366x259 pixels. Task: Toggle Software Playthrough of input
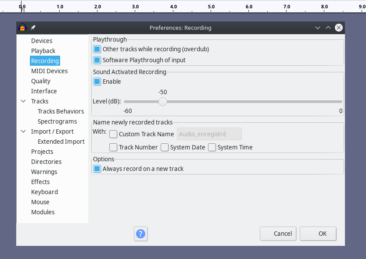(97, 60)
